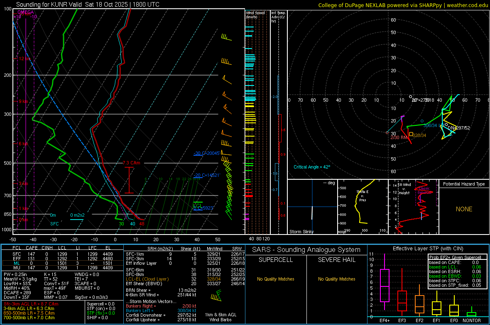
Task: Click the DN=297/52 hodograph label
Action: [458, 128]
